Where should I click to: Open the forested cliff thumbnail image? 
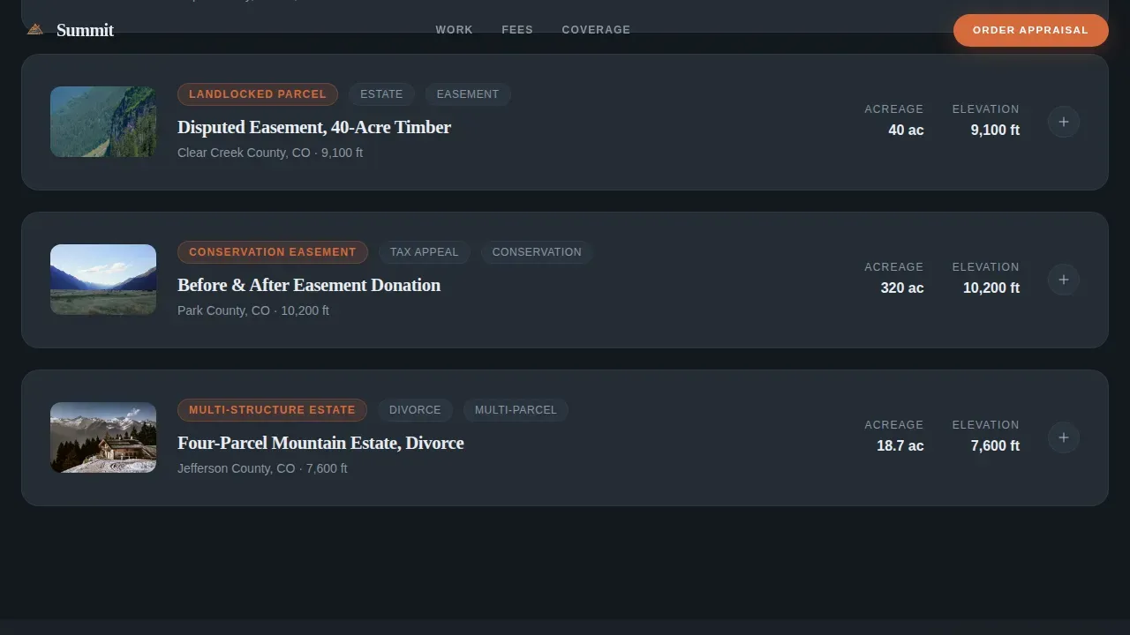[x=103, y=122]
